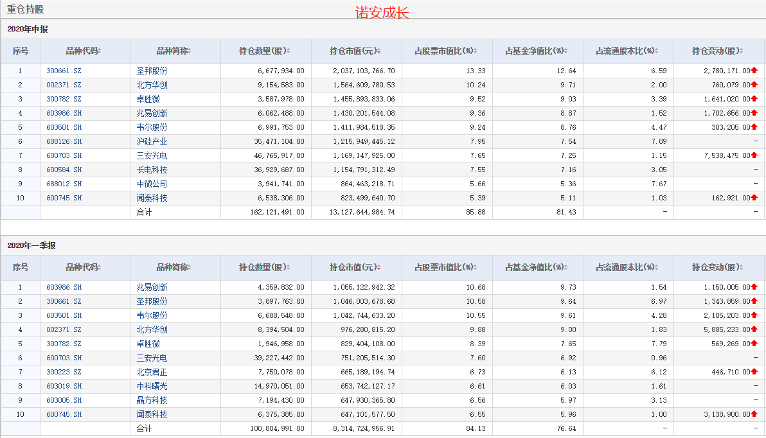
Task: Click red up arrow beside 5,885,233.00
Action: coord(754,329)
